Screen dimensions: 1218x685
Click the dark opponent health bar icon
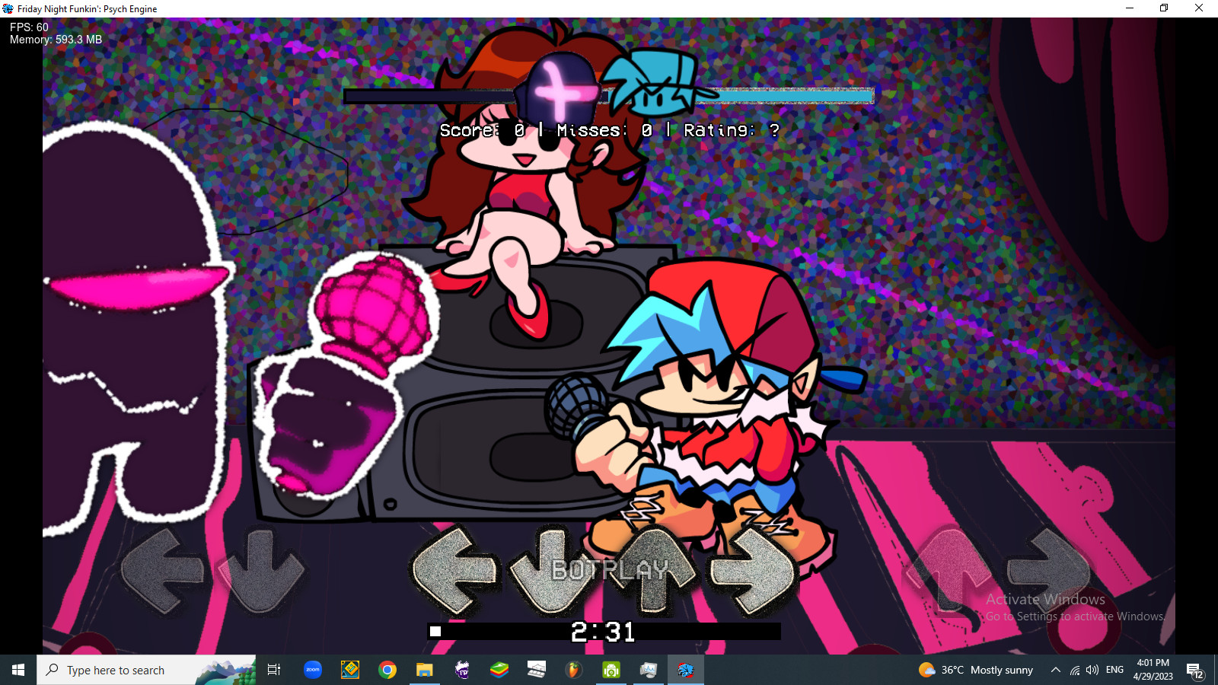[x=560, y=90]
